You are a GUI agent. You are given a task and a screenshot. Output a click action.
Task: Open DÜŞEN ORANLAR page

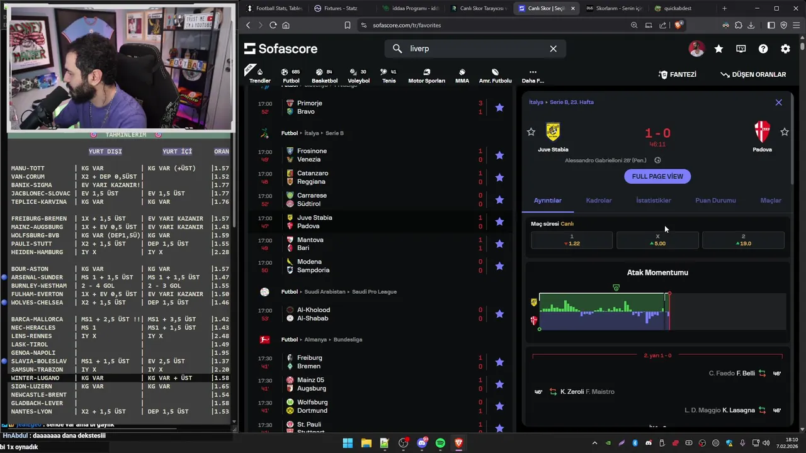point(753,74)
